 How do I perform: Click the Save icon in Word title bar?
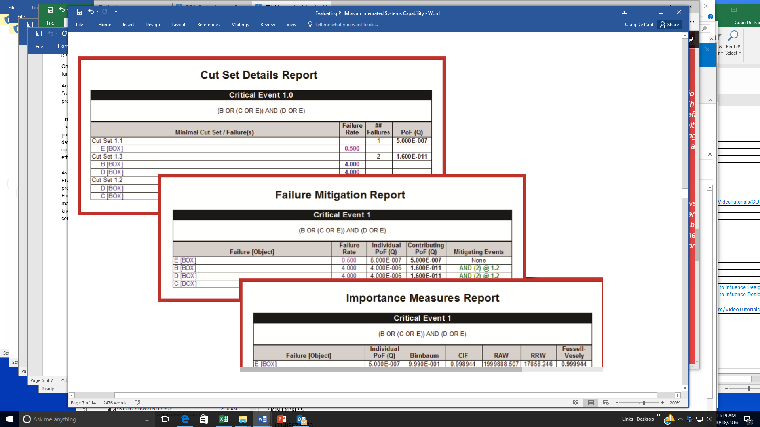pyautogui.click(x=79, y=12)
